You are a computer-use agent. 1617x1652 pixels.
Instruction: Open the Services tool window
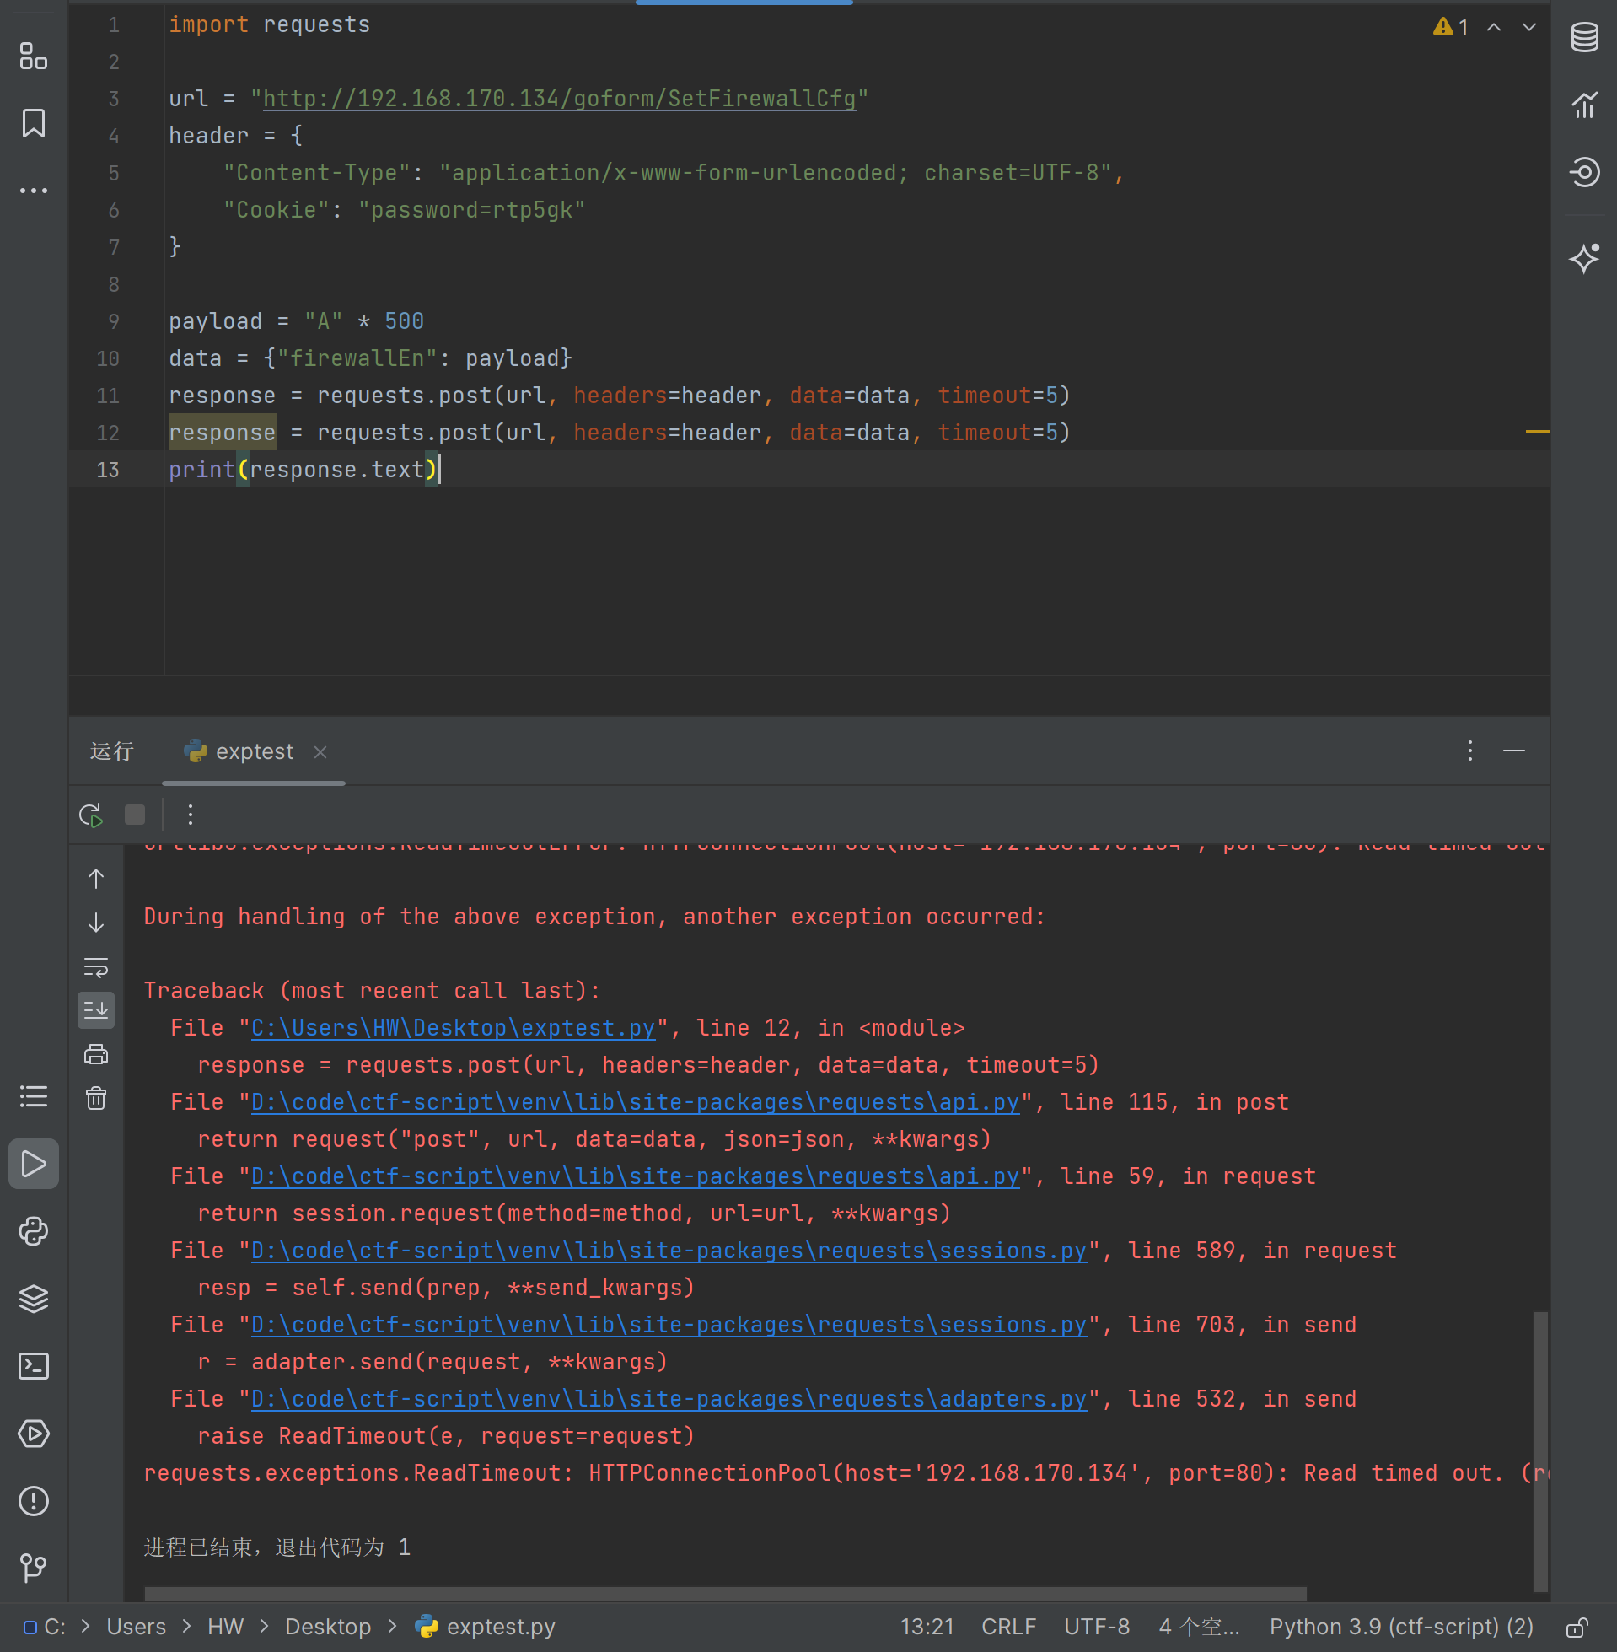pyautogui.click(x=33, y=1434)
